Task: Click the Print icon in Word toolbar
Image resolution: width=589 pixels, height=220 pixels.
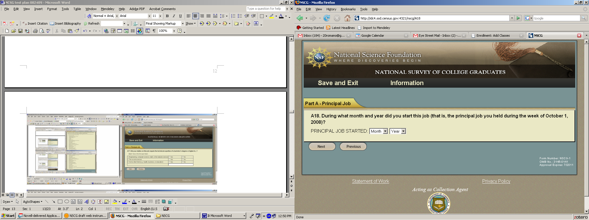Action: [35, 31]
